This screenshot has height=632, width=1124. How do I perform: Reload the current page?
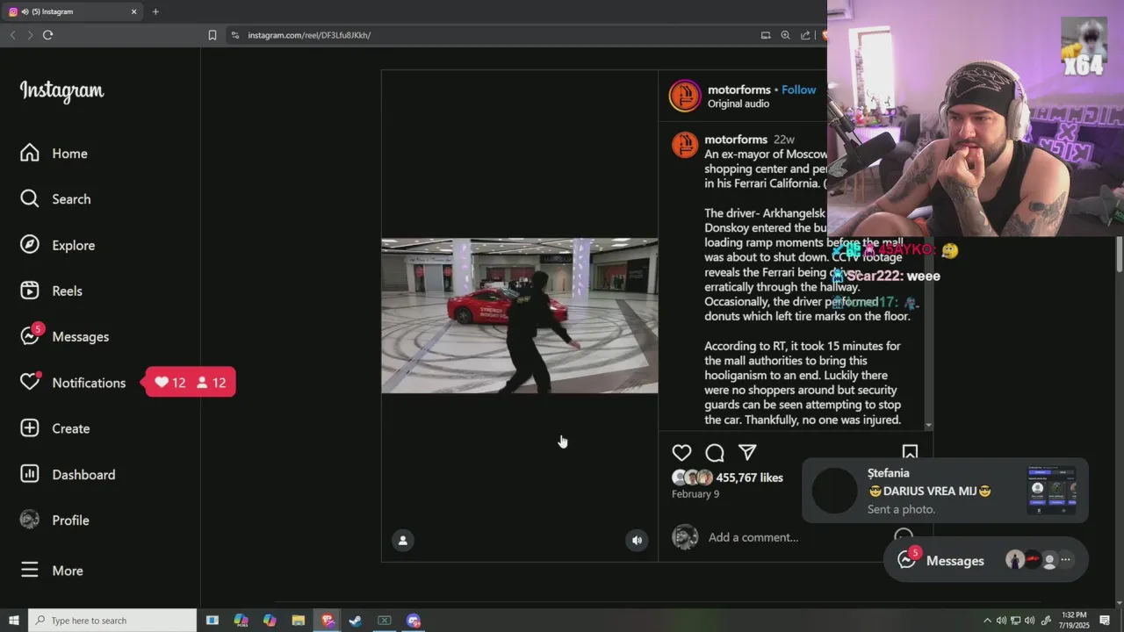click(47, 35)
